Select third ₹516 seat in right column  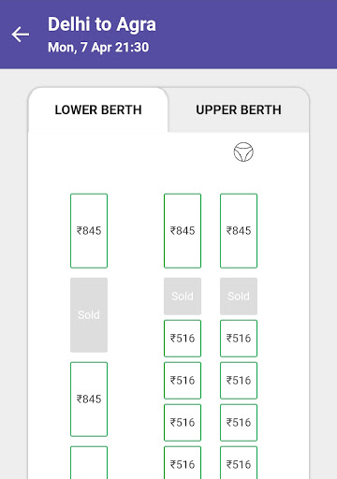click(239, 423)
